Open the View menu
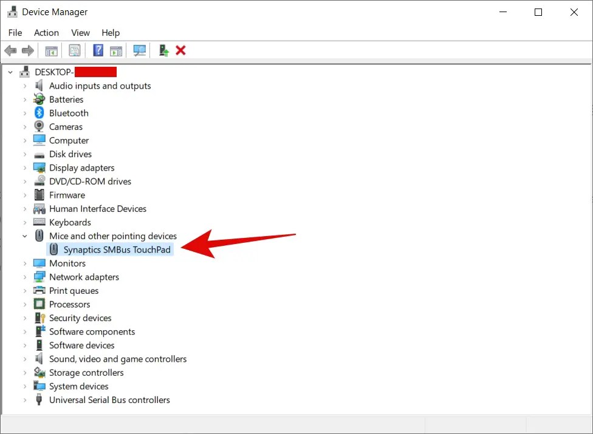 coord(80,33)
